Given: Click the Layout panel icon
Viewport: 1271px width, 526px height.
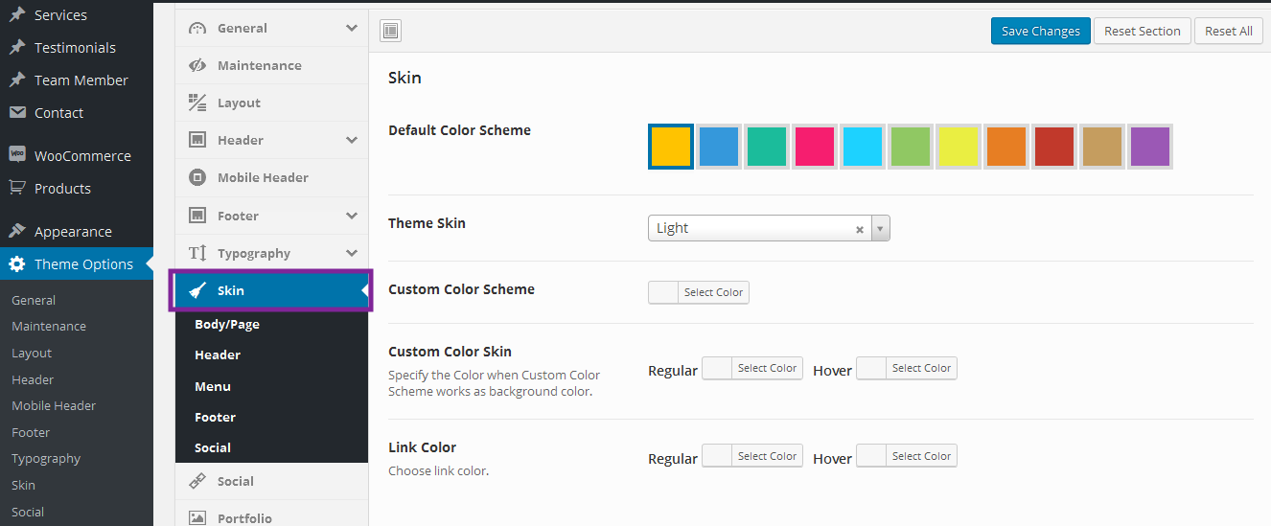Looking at the screenshot, I should [197, 103].
